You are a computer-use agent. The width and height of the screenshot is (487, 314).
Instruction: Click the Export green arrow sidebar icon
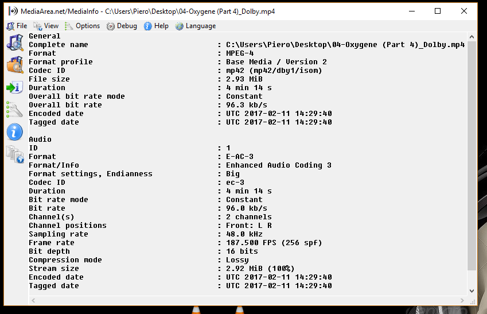point(14,87)
